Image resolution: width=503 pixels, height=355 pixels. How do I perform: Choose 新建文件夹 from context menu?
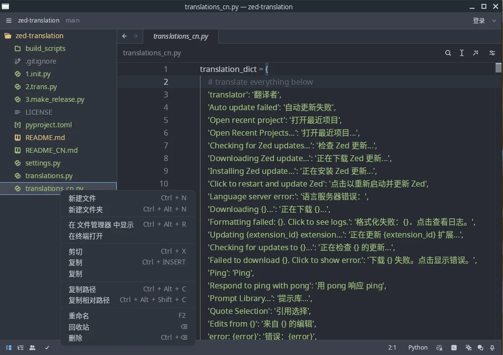pyautogui.click(x=127, y=210)
